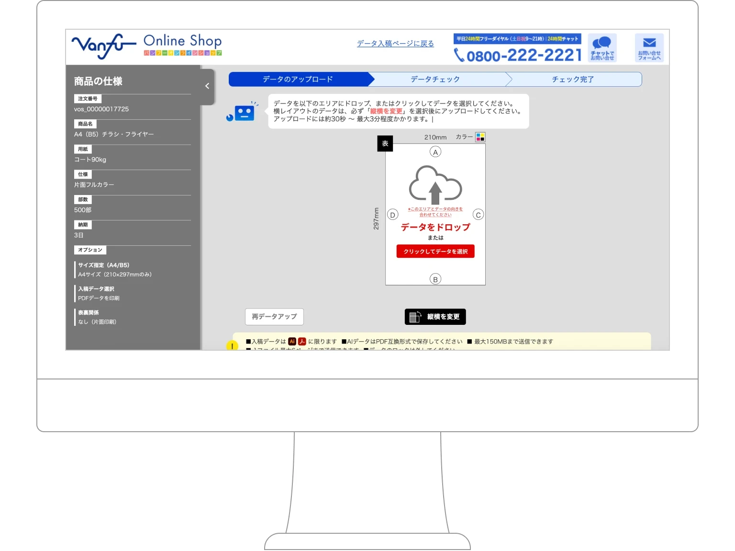Click product name A4 (B5) チラシ・フライヤー
The height and width of the screenshot is (551, 735).
pyautogui.click(x=114, y=134)
